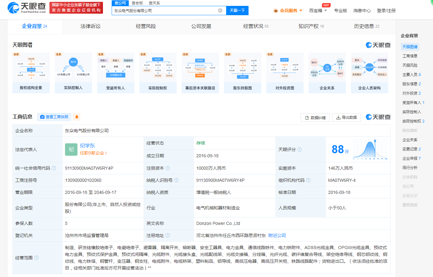Viewport: 433px width, 277px height.
Task: Switch to the 查关系 search tab
Action: [x=154, y=3]
